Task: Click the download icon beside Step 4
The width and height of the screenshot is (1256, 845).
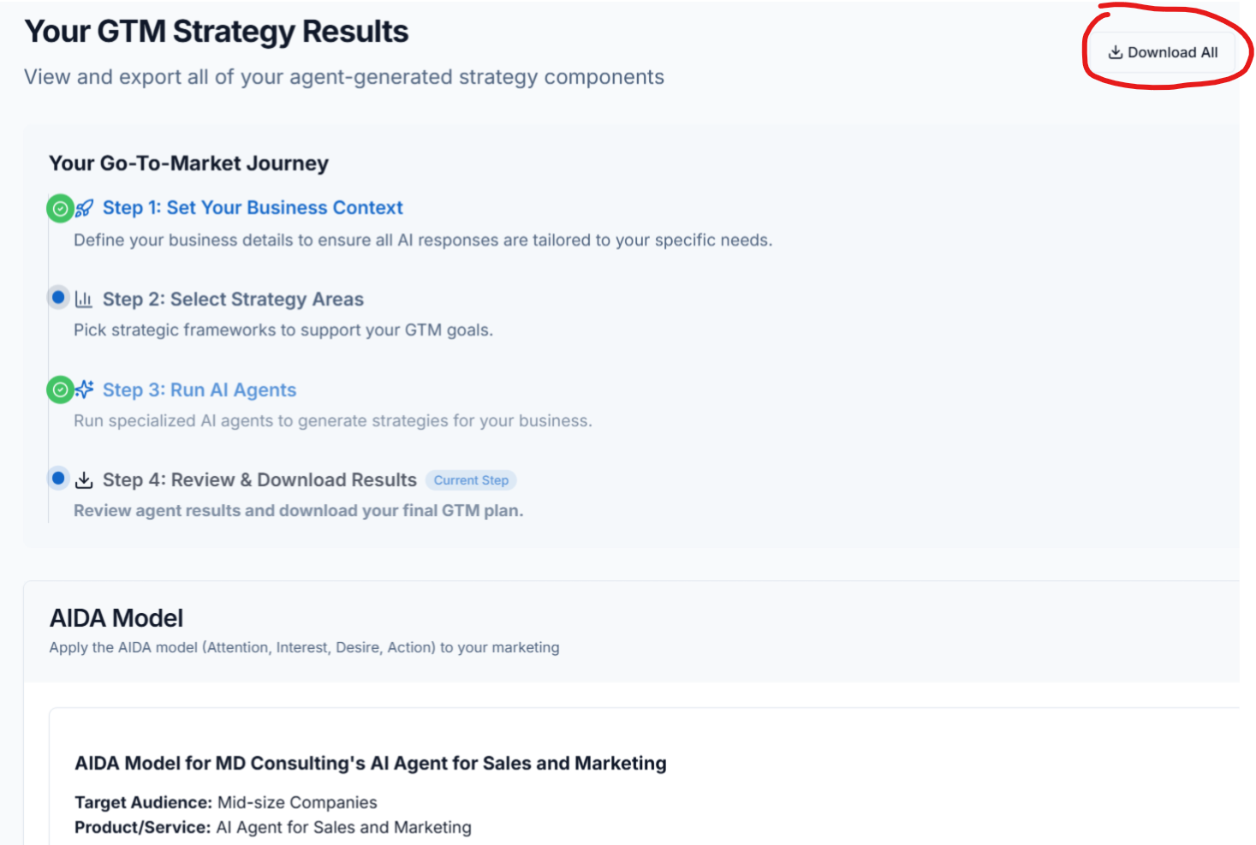Action: point(84,480)
